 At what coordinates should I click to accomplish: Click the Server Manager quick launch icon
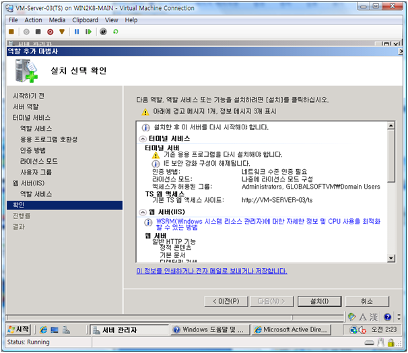tap(66, 330)
